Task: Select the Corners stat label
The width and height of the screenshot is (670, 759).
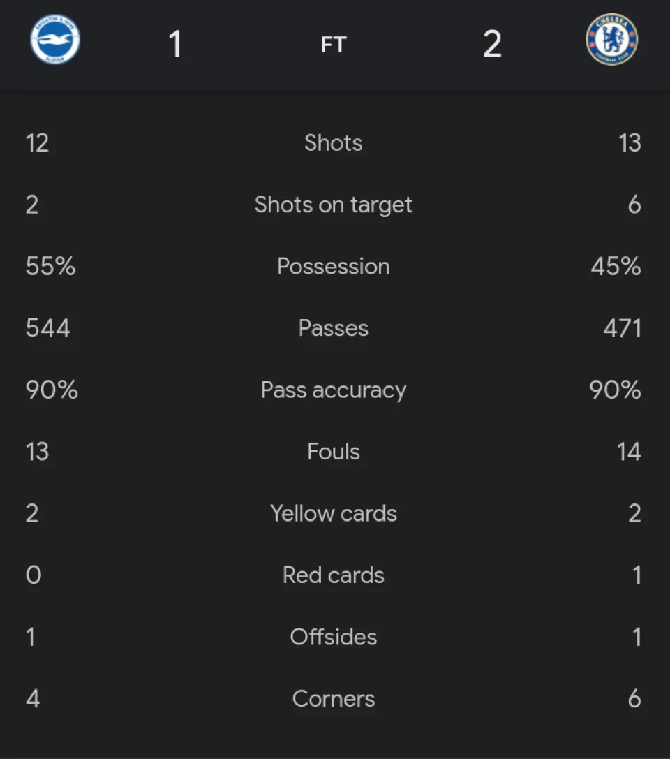Action: [334, 698]
